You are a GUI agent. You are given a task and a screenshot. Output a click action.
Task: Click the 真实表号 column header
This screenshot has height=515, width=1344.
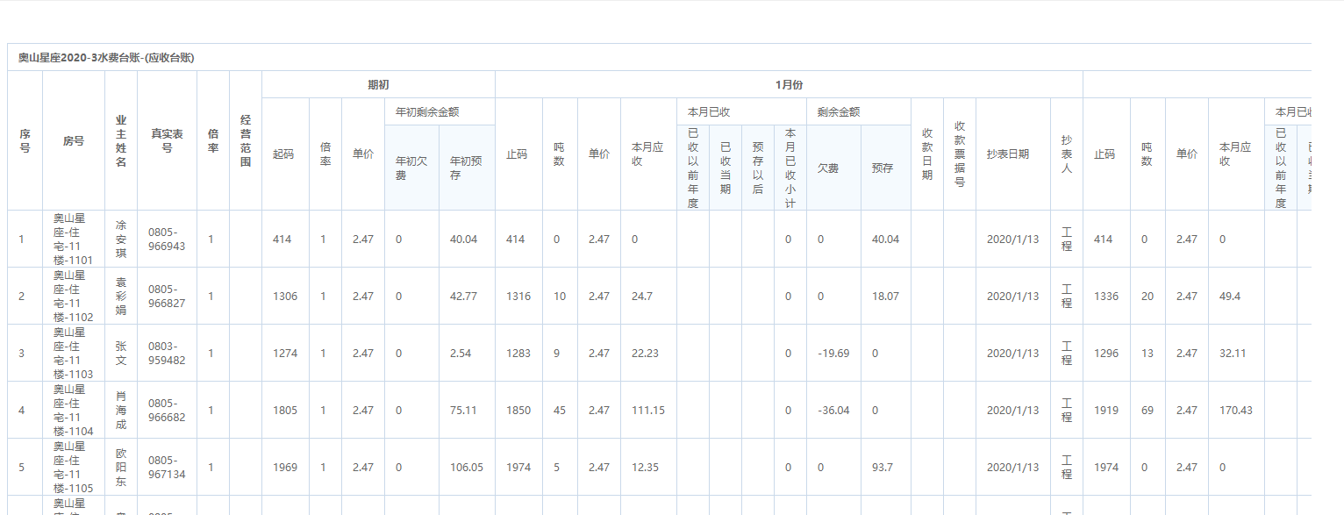pos(167,140)
